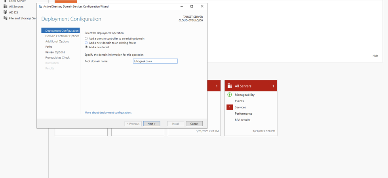This screenshot has height=178, width=388.
Task: Minimize the configuration wizard window
Action: coord(182,6)
